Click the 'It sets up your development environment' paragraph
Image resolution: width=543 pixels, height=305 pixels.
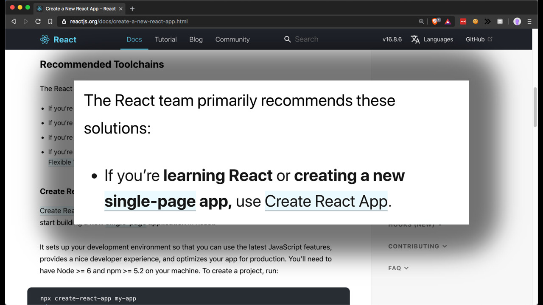(186, 258)
